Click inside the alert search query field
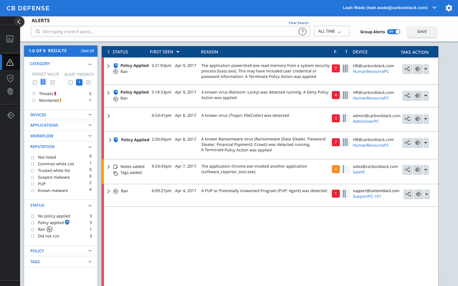The width and height of the screenshot is (458, 286). [x=170, y=32]
